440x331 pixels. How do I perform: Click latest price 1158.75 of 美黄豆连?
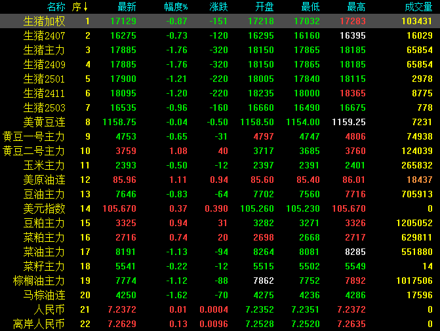(x=119, y=122)
